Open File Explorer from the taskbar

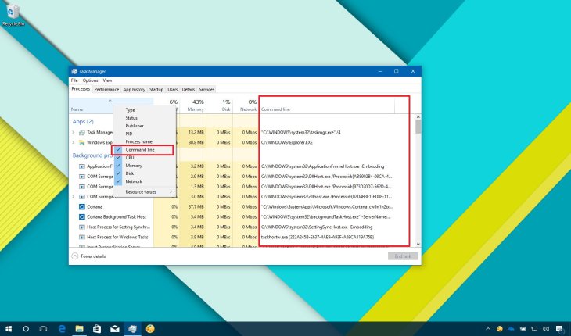[x=79, y=329]
